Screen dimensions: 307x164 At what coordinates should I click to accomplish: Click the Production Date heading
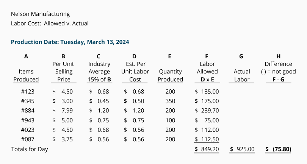click(x=70, y=42)
